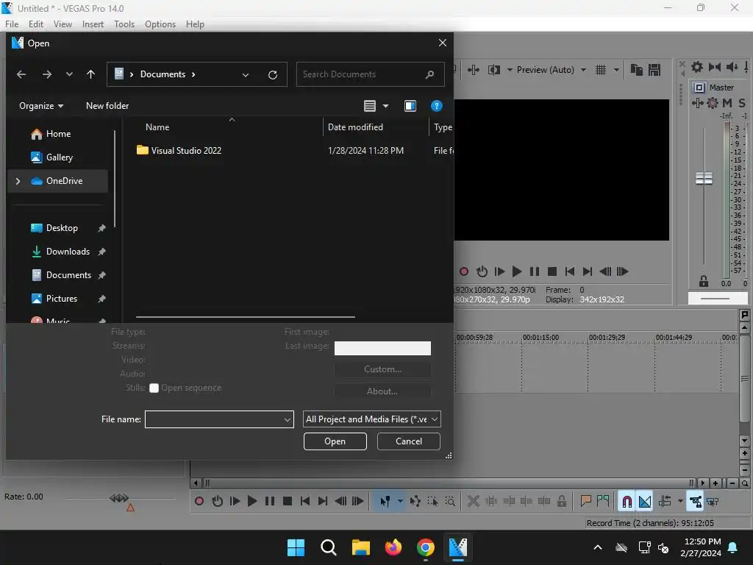
Task: Open the Insert menu
Action: tap(93, 24)
